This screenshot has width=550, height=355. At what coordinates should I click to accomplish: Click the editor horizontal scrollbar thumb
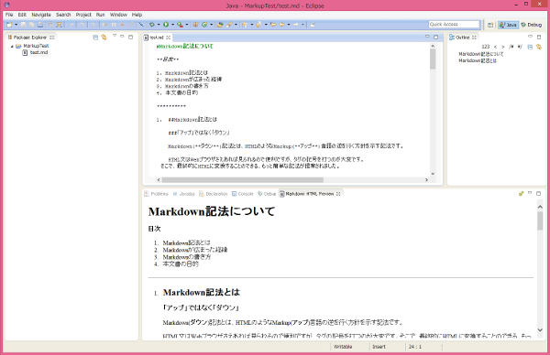[x=242, y=179]
